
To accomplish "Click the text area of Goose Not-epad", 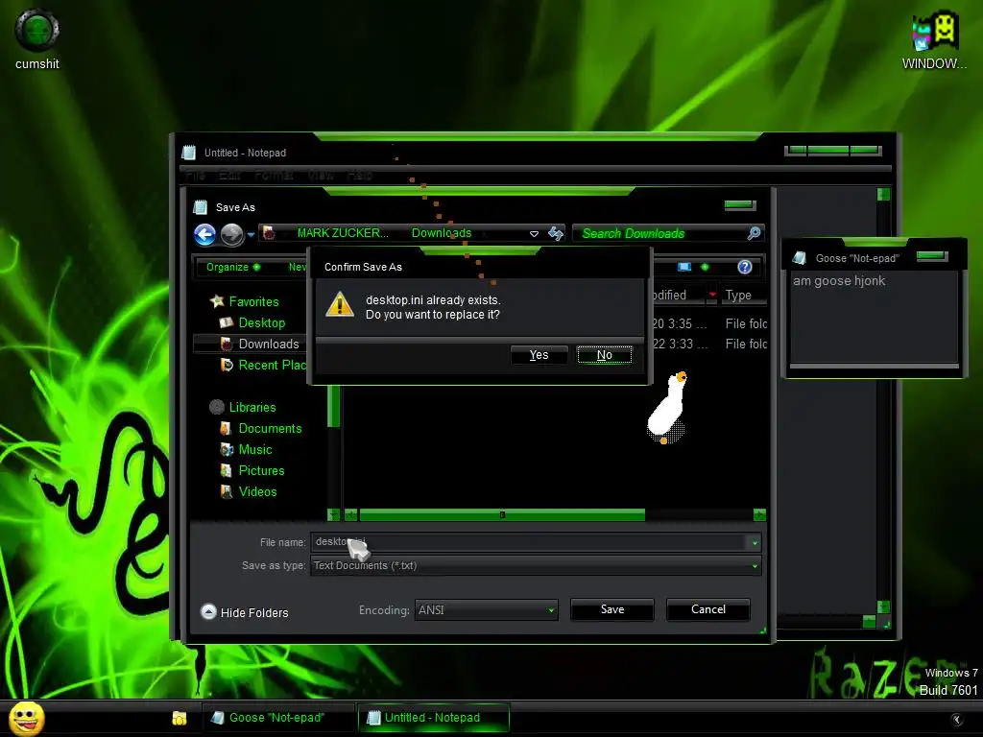I will (875, 317).
